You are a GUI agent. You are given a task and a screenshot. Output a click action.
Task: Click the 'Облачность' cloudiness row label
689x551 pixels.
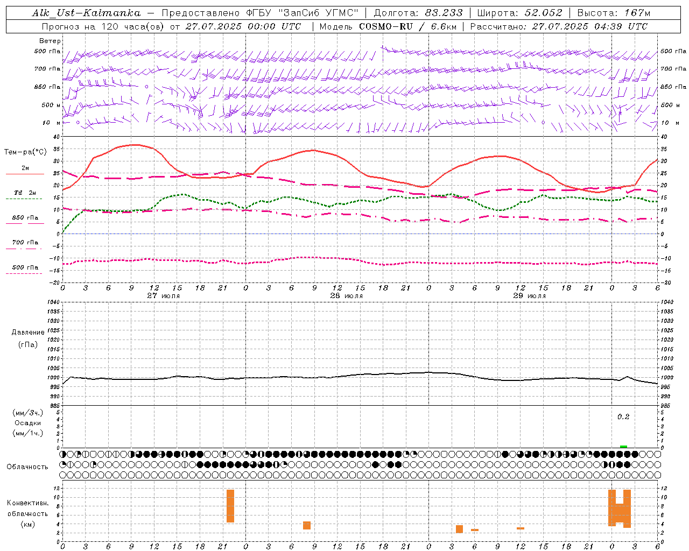27,467
